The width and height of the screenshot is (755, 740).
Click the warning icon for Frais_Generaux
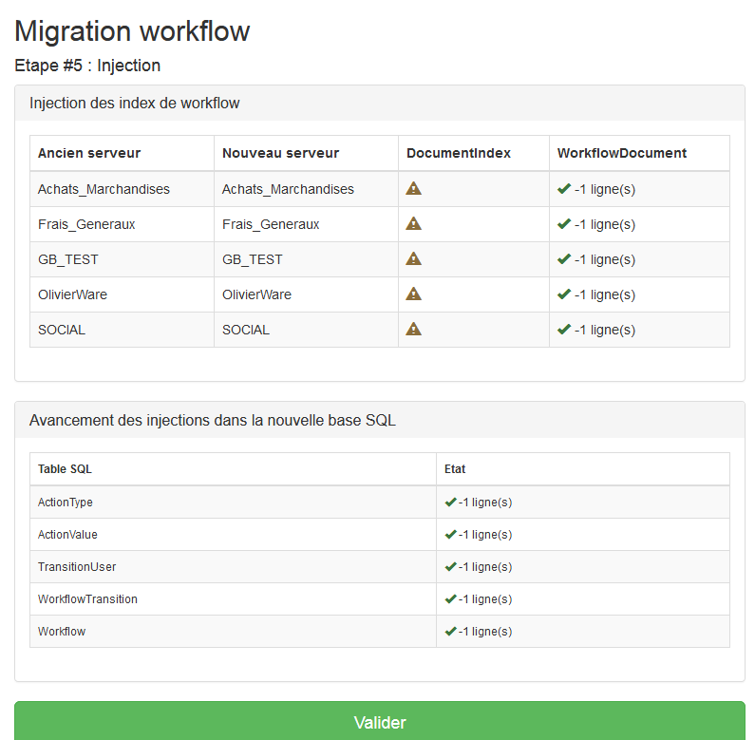[413, 223]
